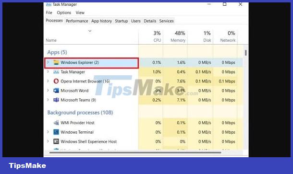The height and width of the screenshot is (174, 293).
Task: Switch to the Details tab
Action: (150, 21)
